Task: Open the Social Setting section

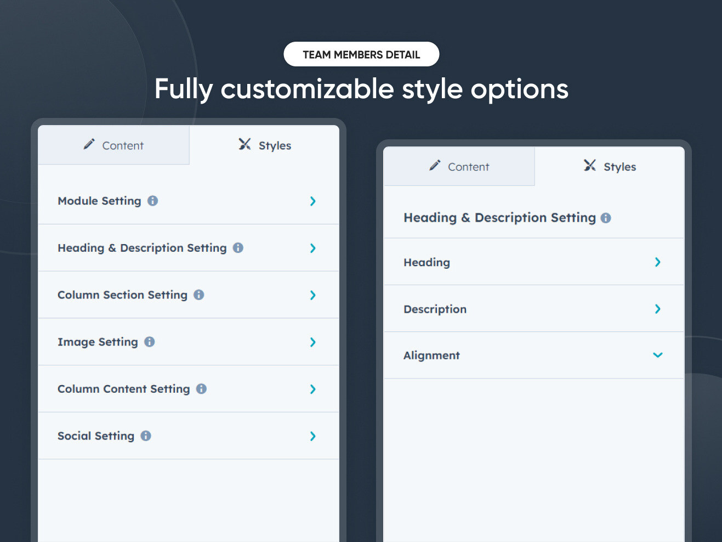Action: tap(189, 436)
